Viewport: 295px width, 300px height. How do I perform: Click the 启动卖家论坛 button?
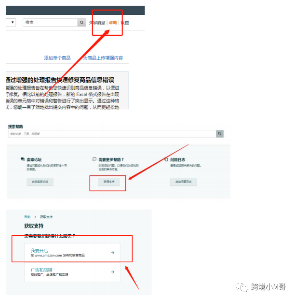pos(40,182)
